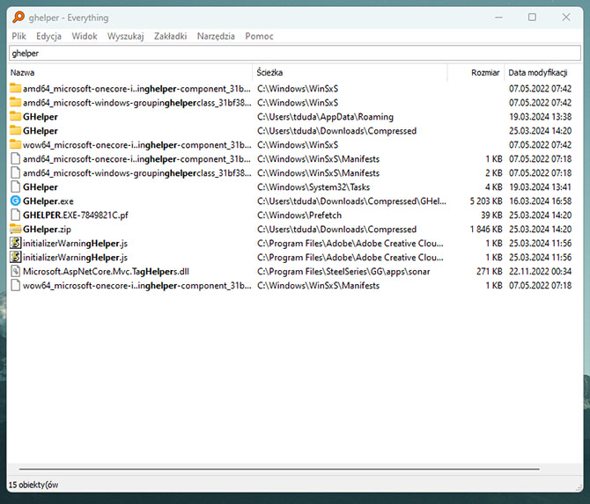Click folder icon of GHelper in AppData\Roaming
Screen dimensions: 590x504
(15, 116)
